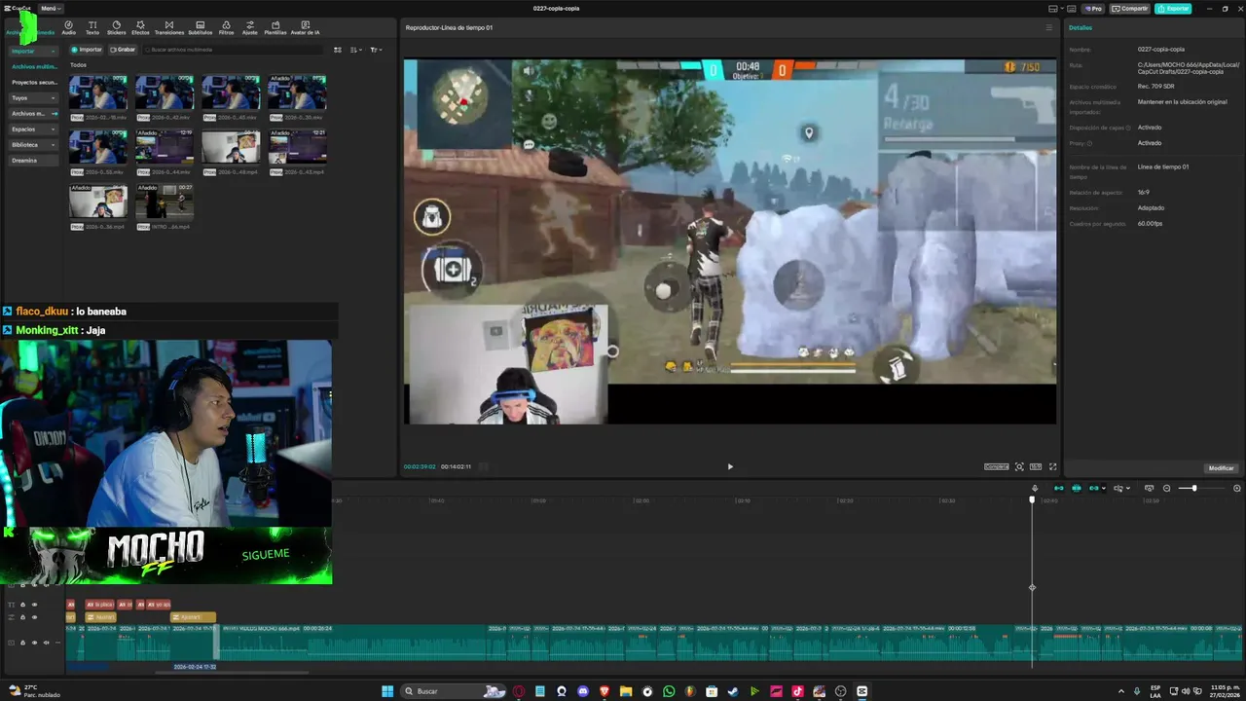
Task: Zoom in the timeline with plus icon
Action: tap(1237, 488)
